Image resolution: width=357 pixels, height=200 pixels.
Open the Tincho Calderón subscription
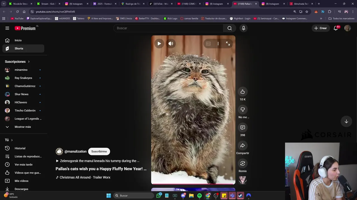click(23, 111)
